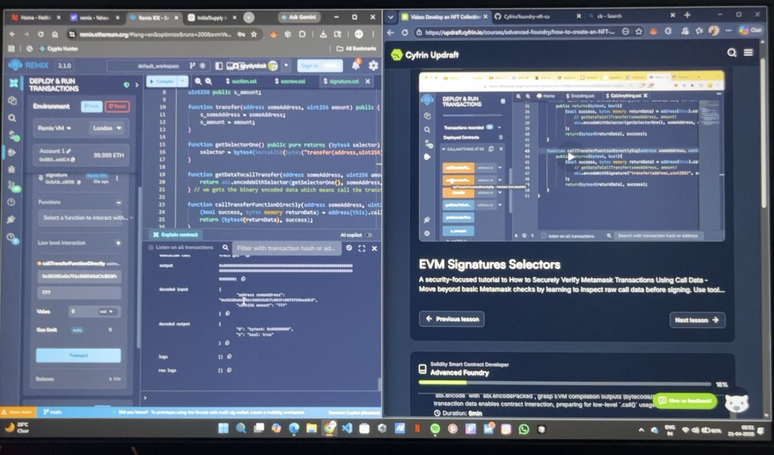Viewport: 774px width, 455px height.
Task: Open account dropdown next to spydyokok
Action: point(285,65)
